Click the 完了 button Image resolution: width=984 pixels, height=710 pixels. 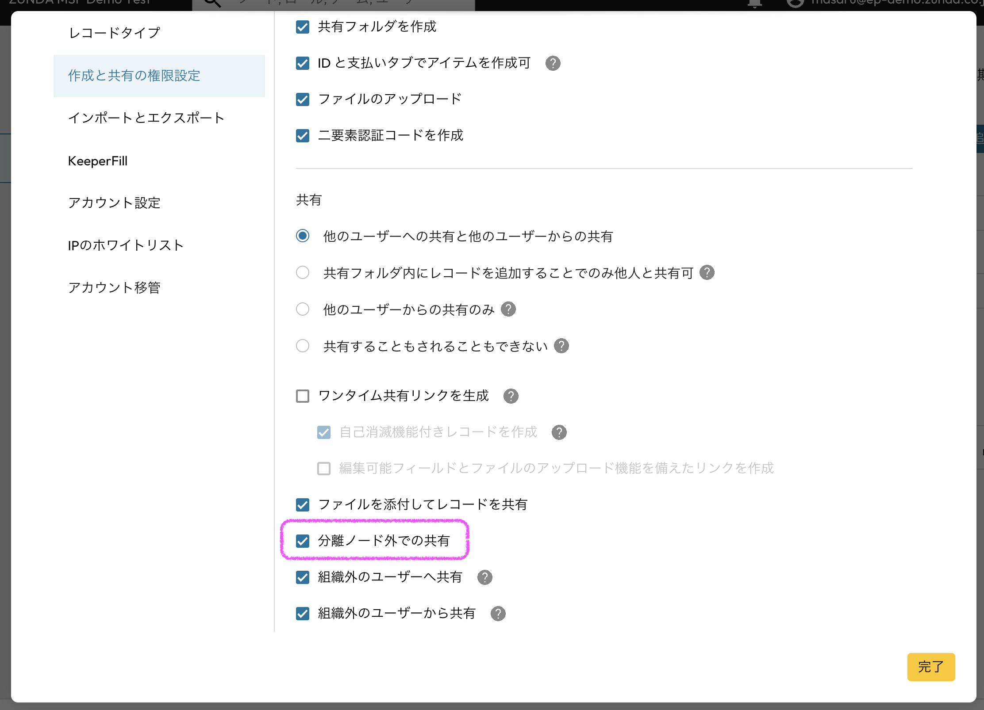point(930,667)
